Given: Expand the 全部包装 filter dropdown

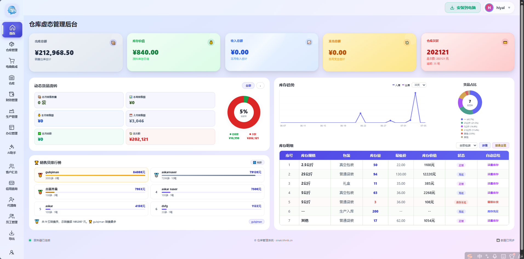Looking at the screenshot, I should click(467, 145).
